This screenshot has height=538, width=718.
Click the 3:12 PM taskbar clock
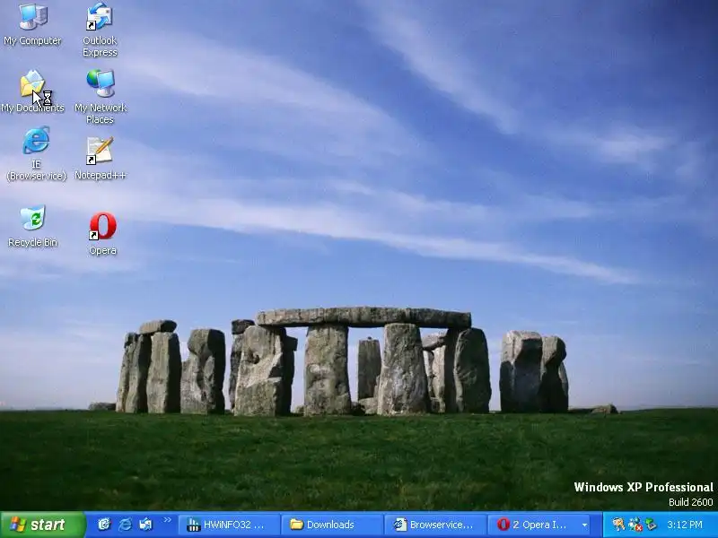coord(685,525)
